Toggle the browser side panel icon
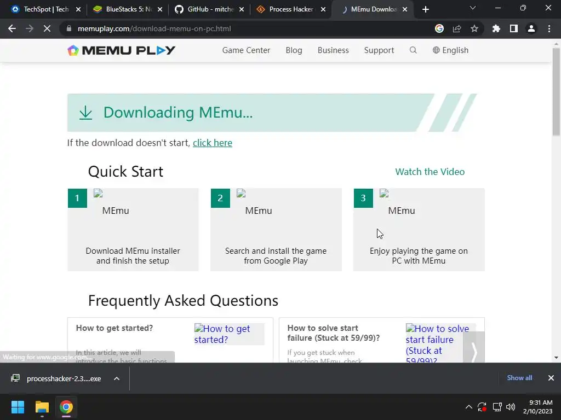Viewport: 561px width, 420px height. [514, 28]
